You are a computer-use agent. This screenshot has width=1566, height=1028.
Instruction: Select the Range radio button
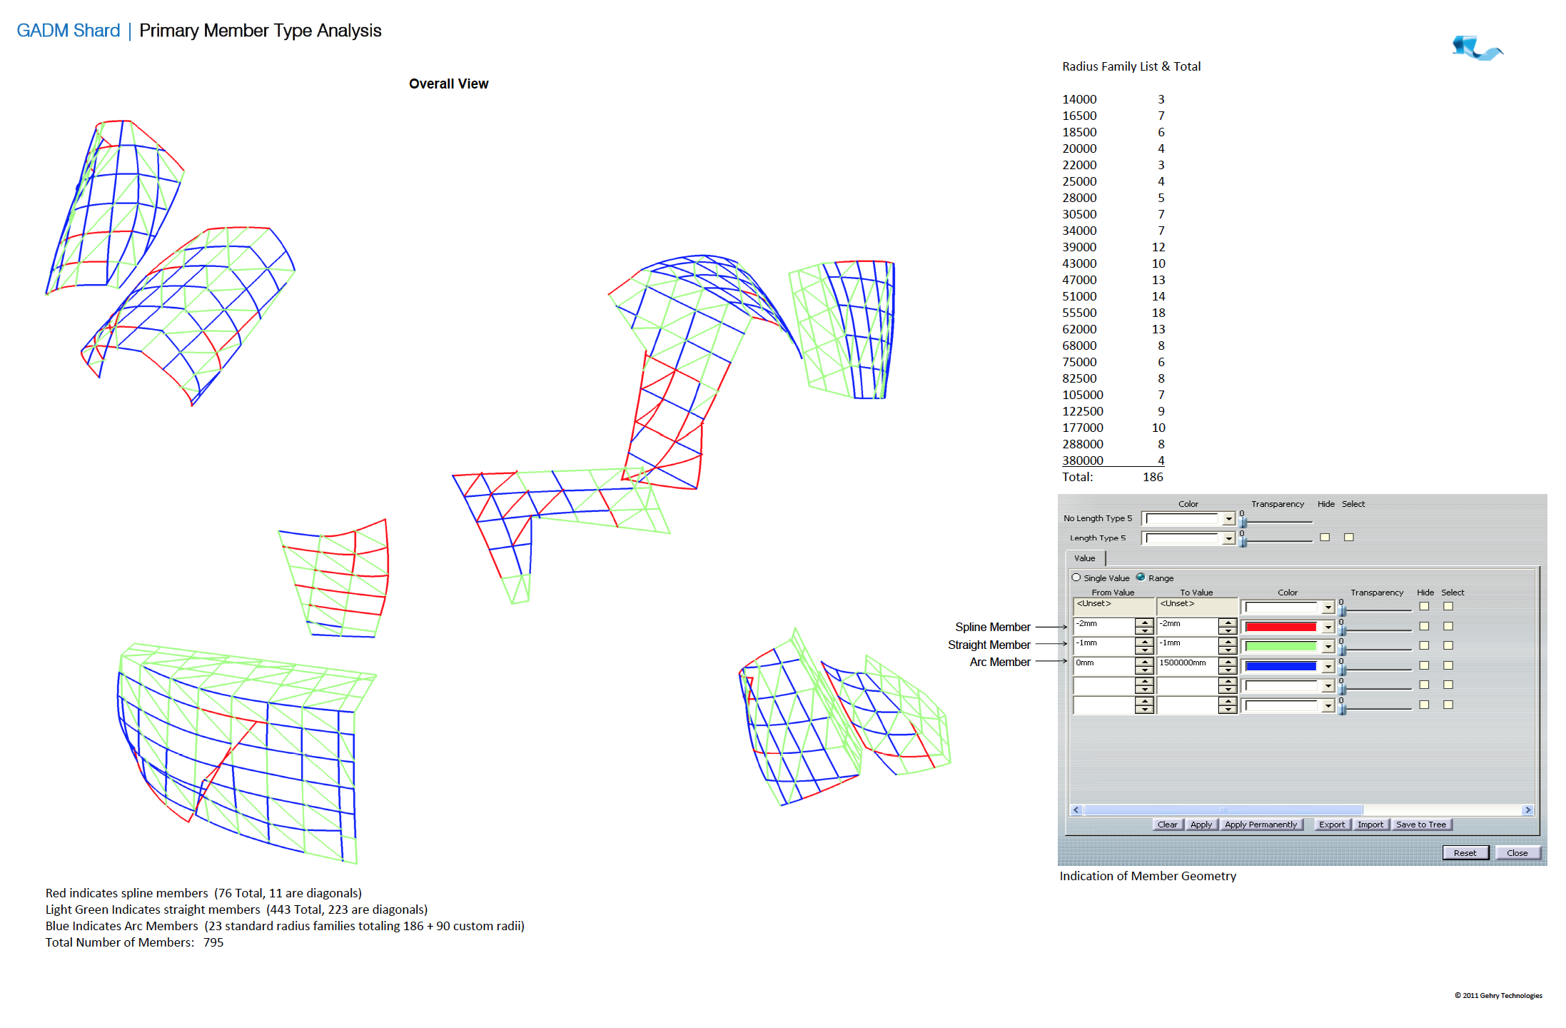1141,578
